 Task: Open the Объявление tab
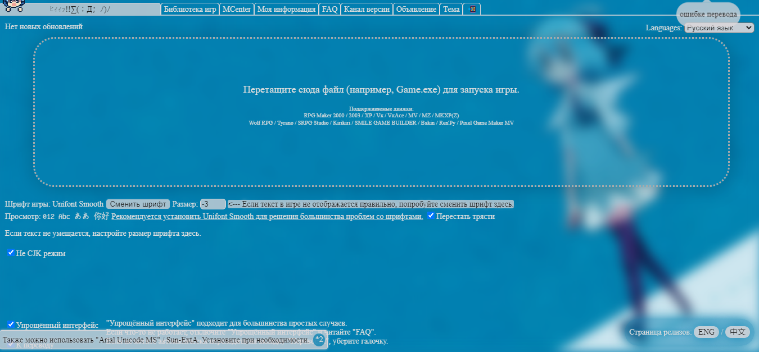[x=416, y=9]
